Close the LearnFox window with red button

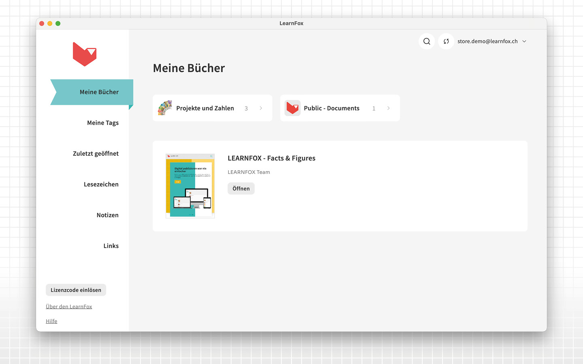click(42, 23)
